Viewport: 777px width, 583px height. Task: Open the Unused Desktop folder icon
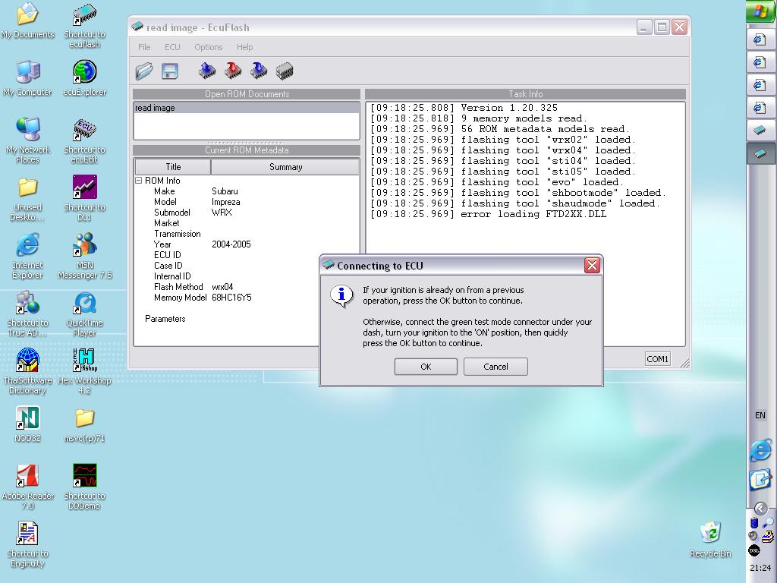coord(28,198)
